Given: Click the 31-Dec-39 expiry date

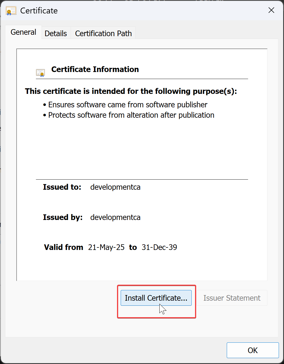Looking at the screenshot, I should (x=159, y=247).
